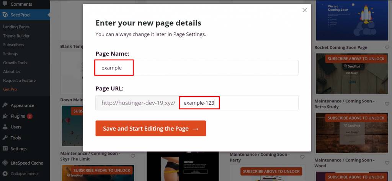This screenshot has width=392, height=181.
Task: Close the new page details dialog
Action: point(304,10)
